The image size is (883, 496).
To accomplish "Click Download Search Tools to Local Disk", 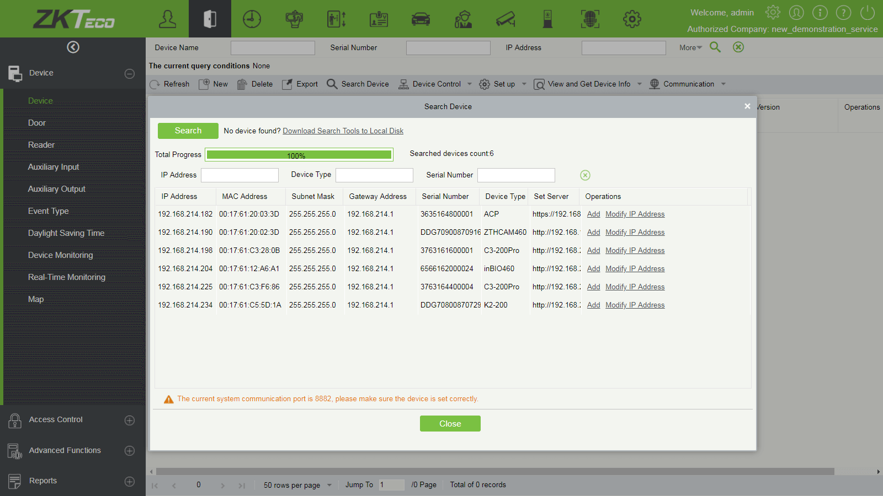I will [x=343, y=131].
